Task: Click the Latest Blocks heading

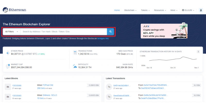Action: pyautogui.click(x=11, y=78)
